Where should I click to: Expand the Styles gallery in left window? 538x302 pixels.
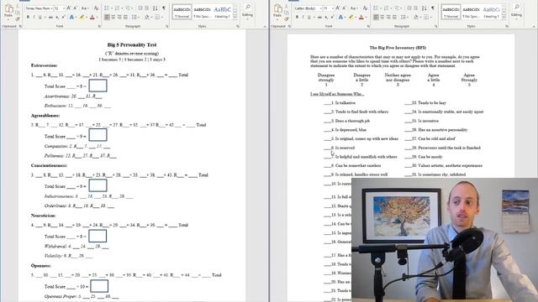tap(235, 18)
